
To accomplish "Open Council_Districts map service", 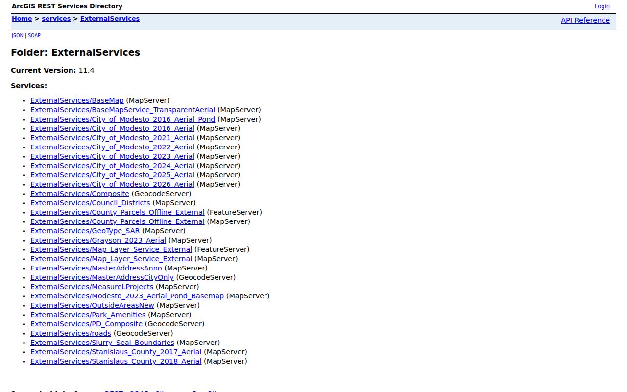I will (x=90, y=203).
